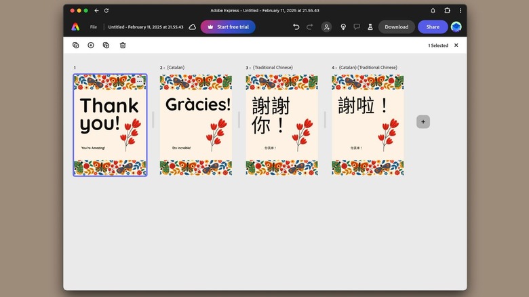Delete selected page with trash icon
The height and width of the screenshot is (297, 529).
point(123,45)
